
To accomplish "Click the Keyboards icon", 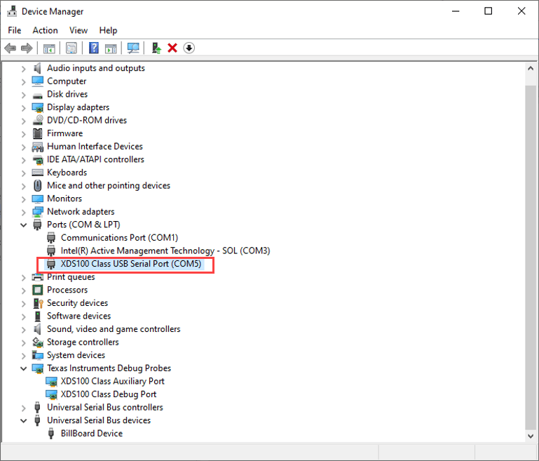I will tap(37, 173).
